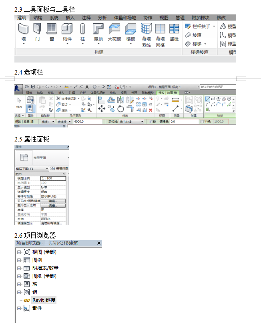This screenshot has height=325, width=261.
Task: Switch to the 注释 ribbon tab in section 2.3
Action: coord(86,18)
